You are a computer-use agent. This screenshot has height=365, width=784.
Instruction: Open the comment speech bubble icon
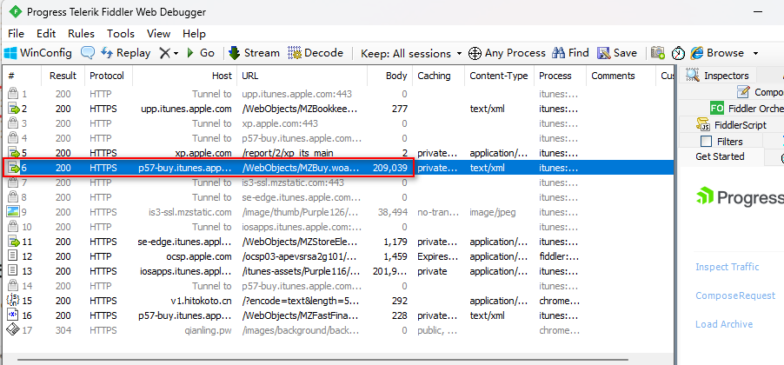tap(88, 52)
